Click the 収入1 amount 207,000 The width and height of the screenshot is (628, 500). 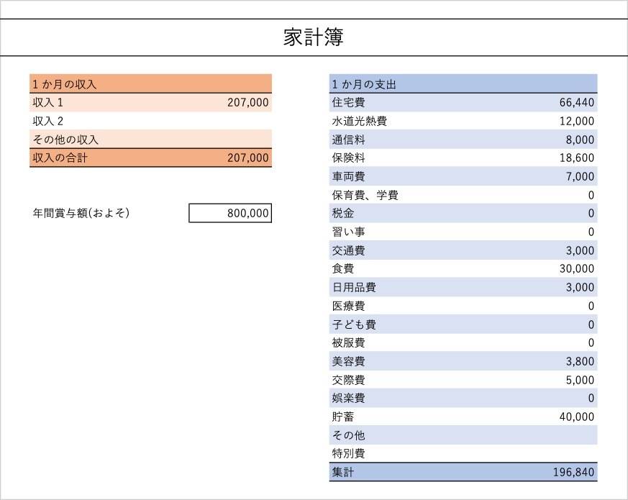248,103
